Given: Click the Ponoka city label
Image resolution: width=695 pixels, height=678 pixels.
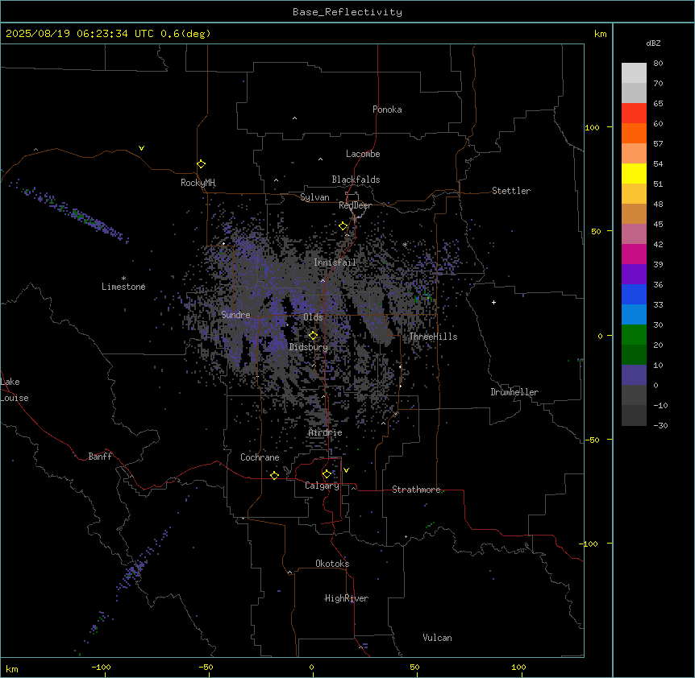Looking at the screenshot, I should pyautogui.click(x=387, y=110).
